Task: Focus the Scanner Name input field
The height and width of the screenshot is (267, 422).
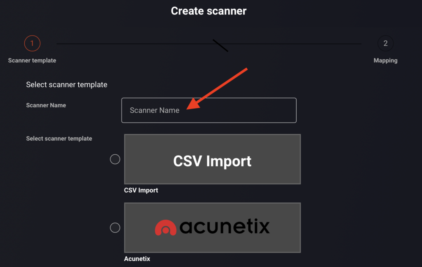Action: tap(209, 110)
